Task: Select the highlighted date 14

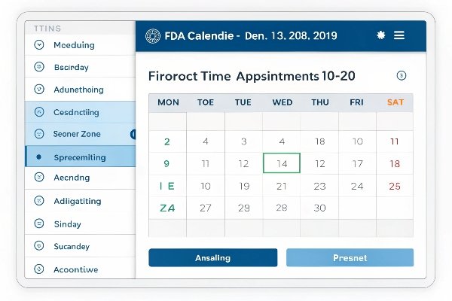Action: 282,163
